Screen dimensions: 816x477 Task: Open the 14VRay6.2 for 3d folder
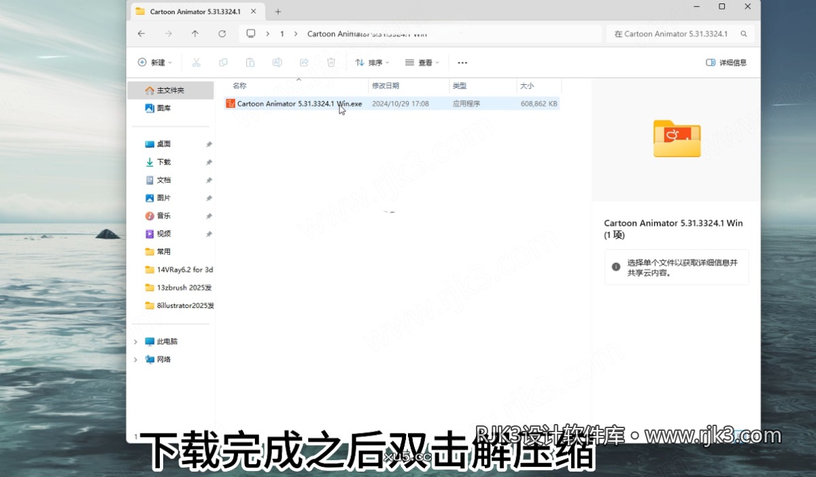point(179,270)
